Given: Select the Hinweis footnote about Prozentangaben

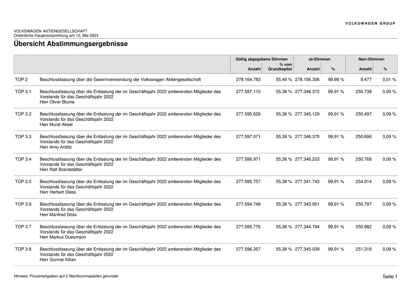Looking at the screenshot, I should (x=66, y=276).
